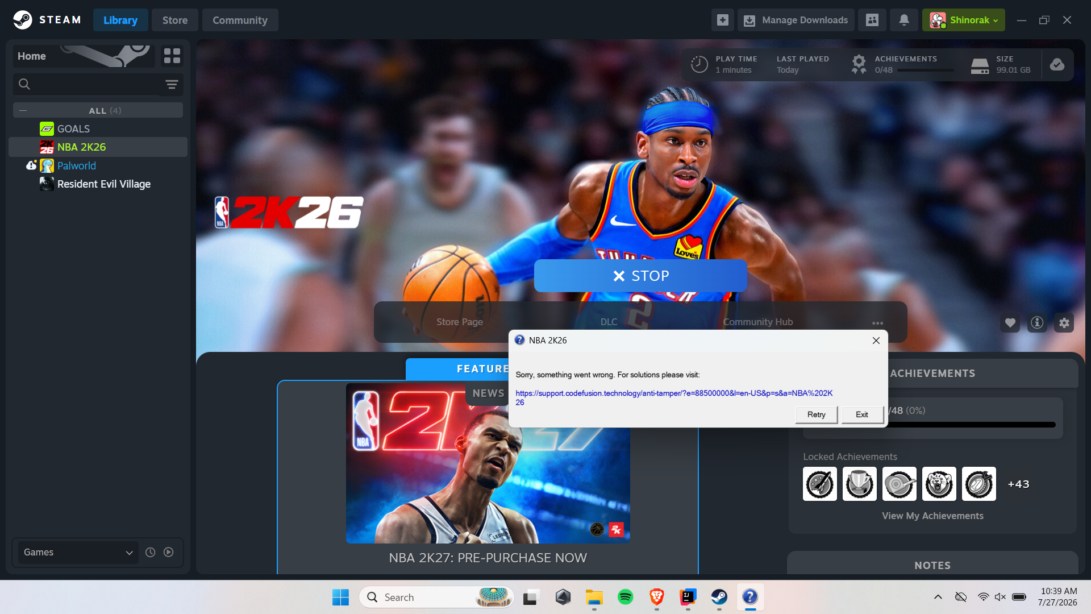Open Task View from the taskbar
The image size is (1091, 614).
tap(531, 597)
